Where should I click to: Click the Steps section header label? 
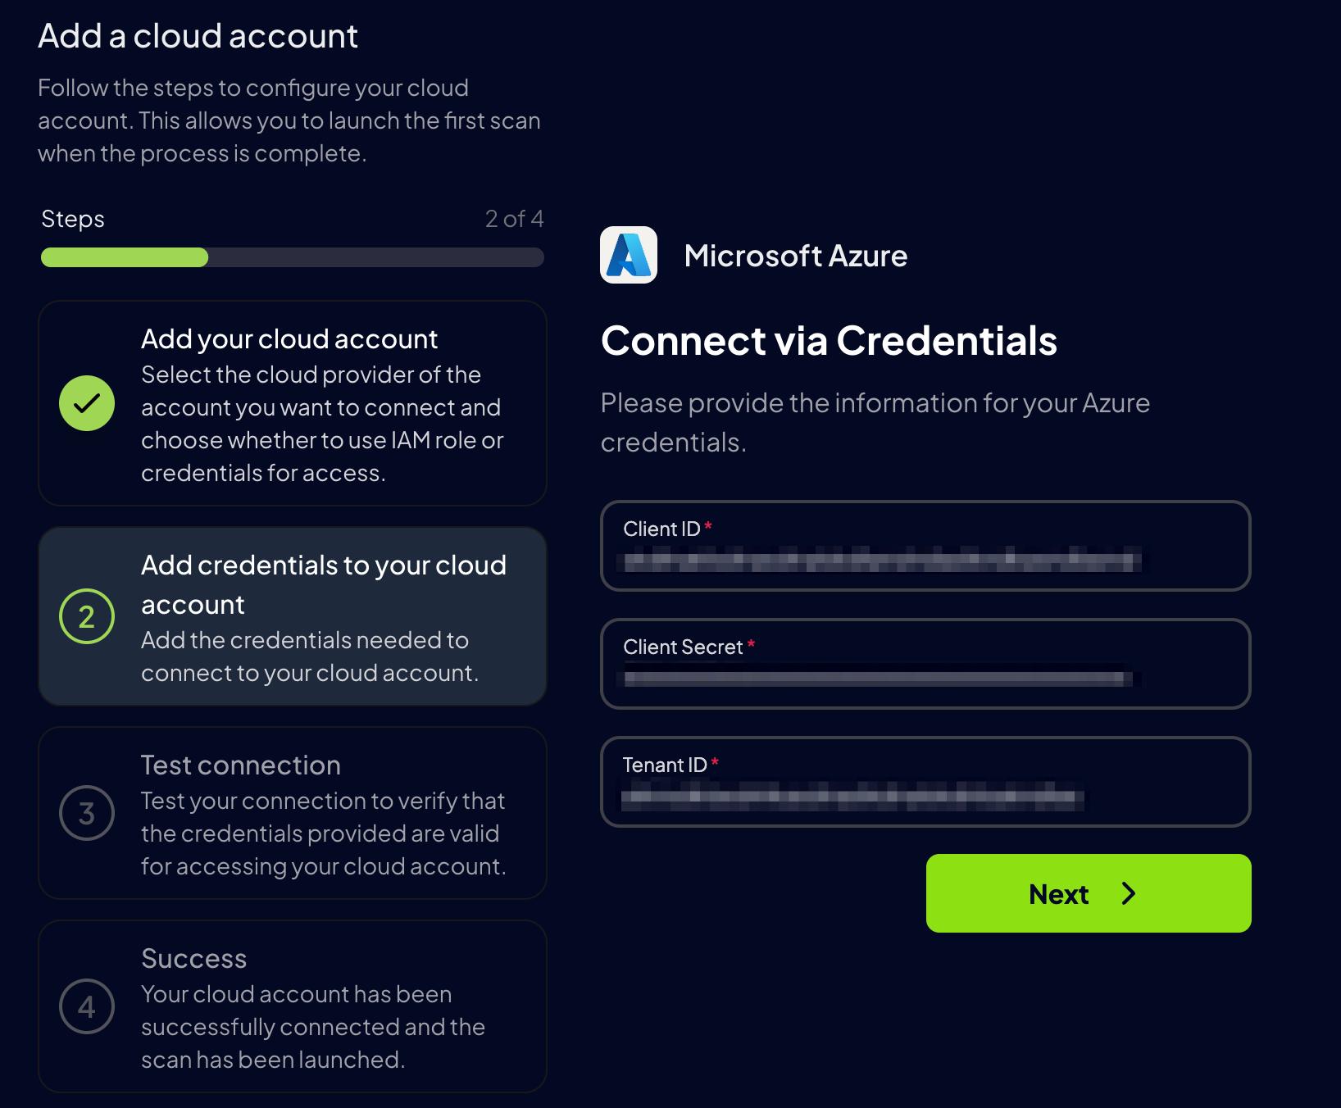72,219
